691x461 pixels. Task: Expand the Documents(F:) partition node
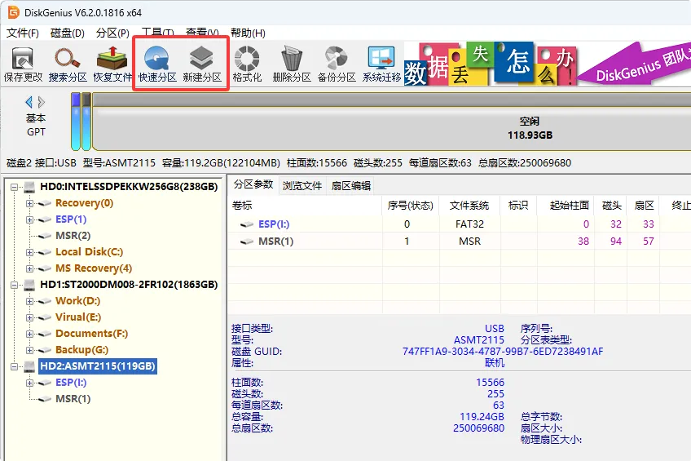tap(29, 334)
